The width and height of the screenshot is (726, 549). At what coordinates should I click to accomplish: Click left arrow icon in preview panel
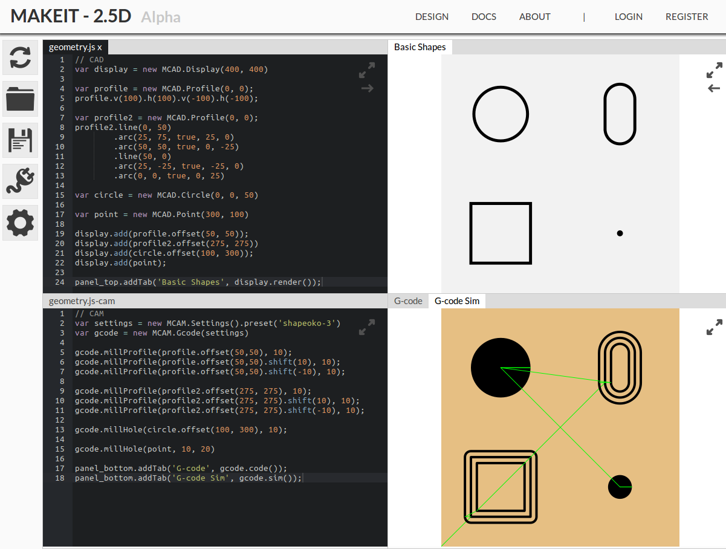pyautogui.click(x=714, y=88)
